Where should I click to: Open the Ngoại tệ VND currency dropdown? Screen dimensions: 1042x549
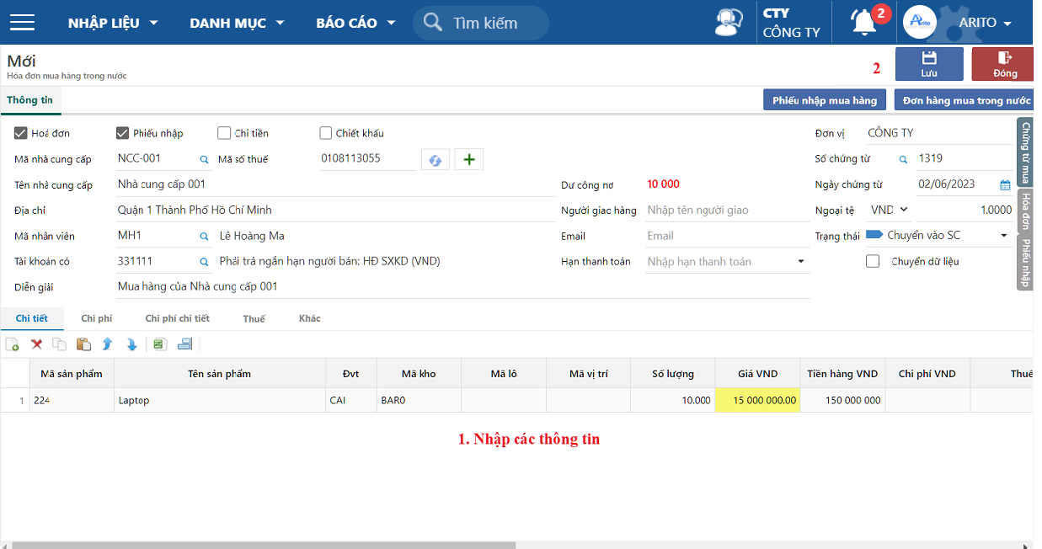pyautogui.click(x=890, y=210)
